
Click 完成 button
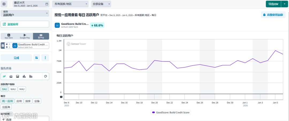[16, 58]
